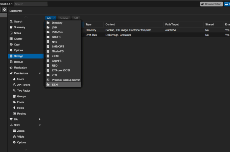The width and height of the screenshot is (230, 152).
Task: Click the Roles figure icon
Action: pos(14,108)
